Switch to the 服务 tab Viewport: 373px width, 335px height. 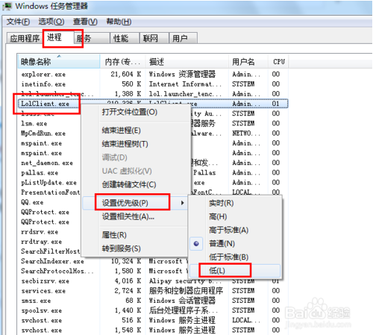93,39
